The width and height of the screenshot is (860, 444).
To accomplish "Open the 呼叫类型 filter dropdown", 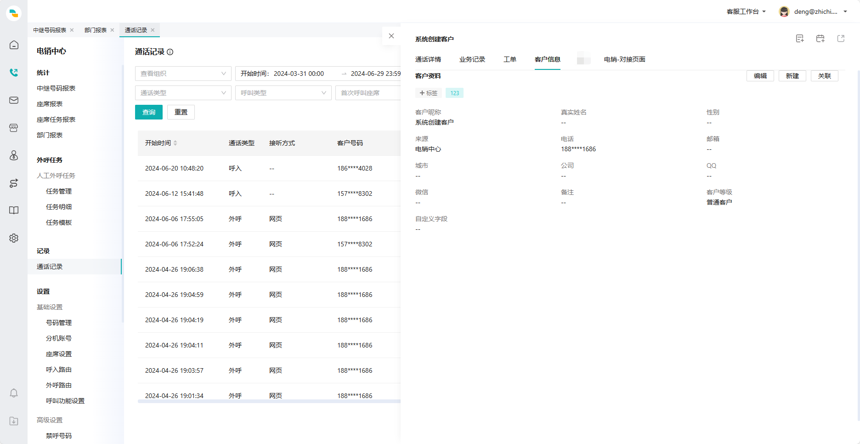I will pyautogui.click(x=283, y=93).
